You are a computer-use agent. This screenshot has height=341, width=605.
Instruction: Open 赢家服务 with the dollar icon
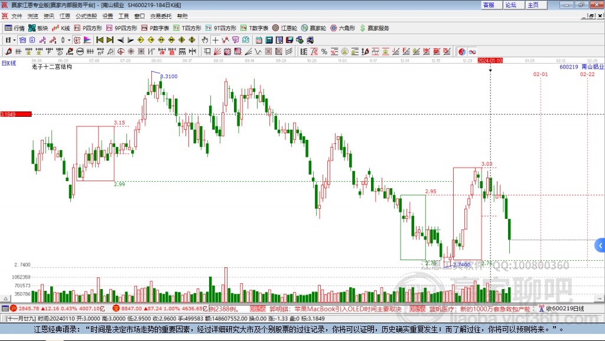point(374,28)
